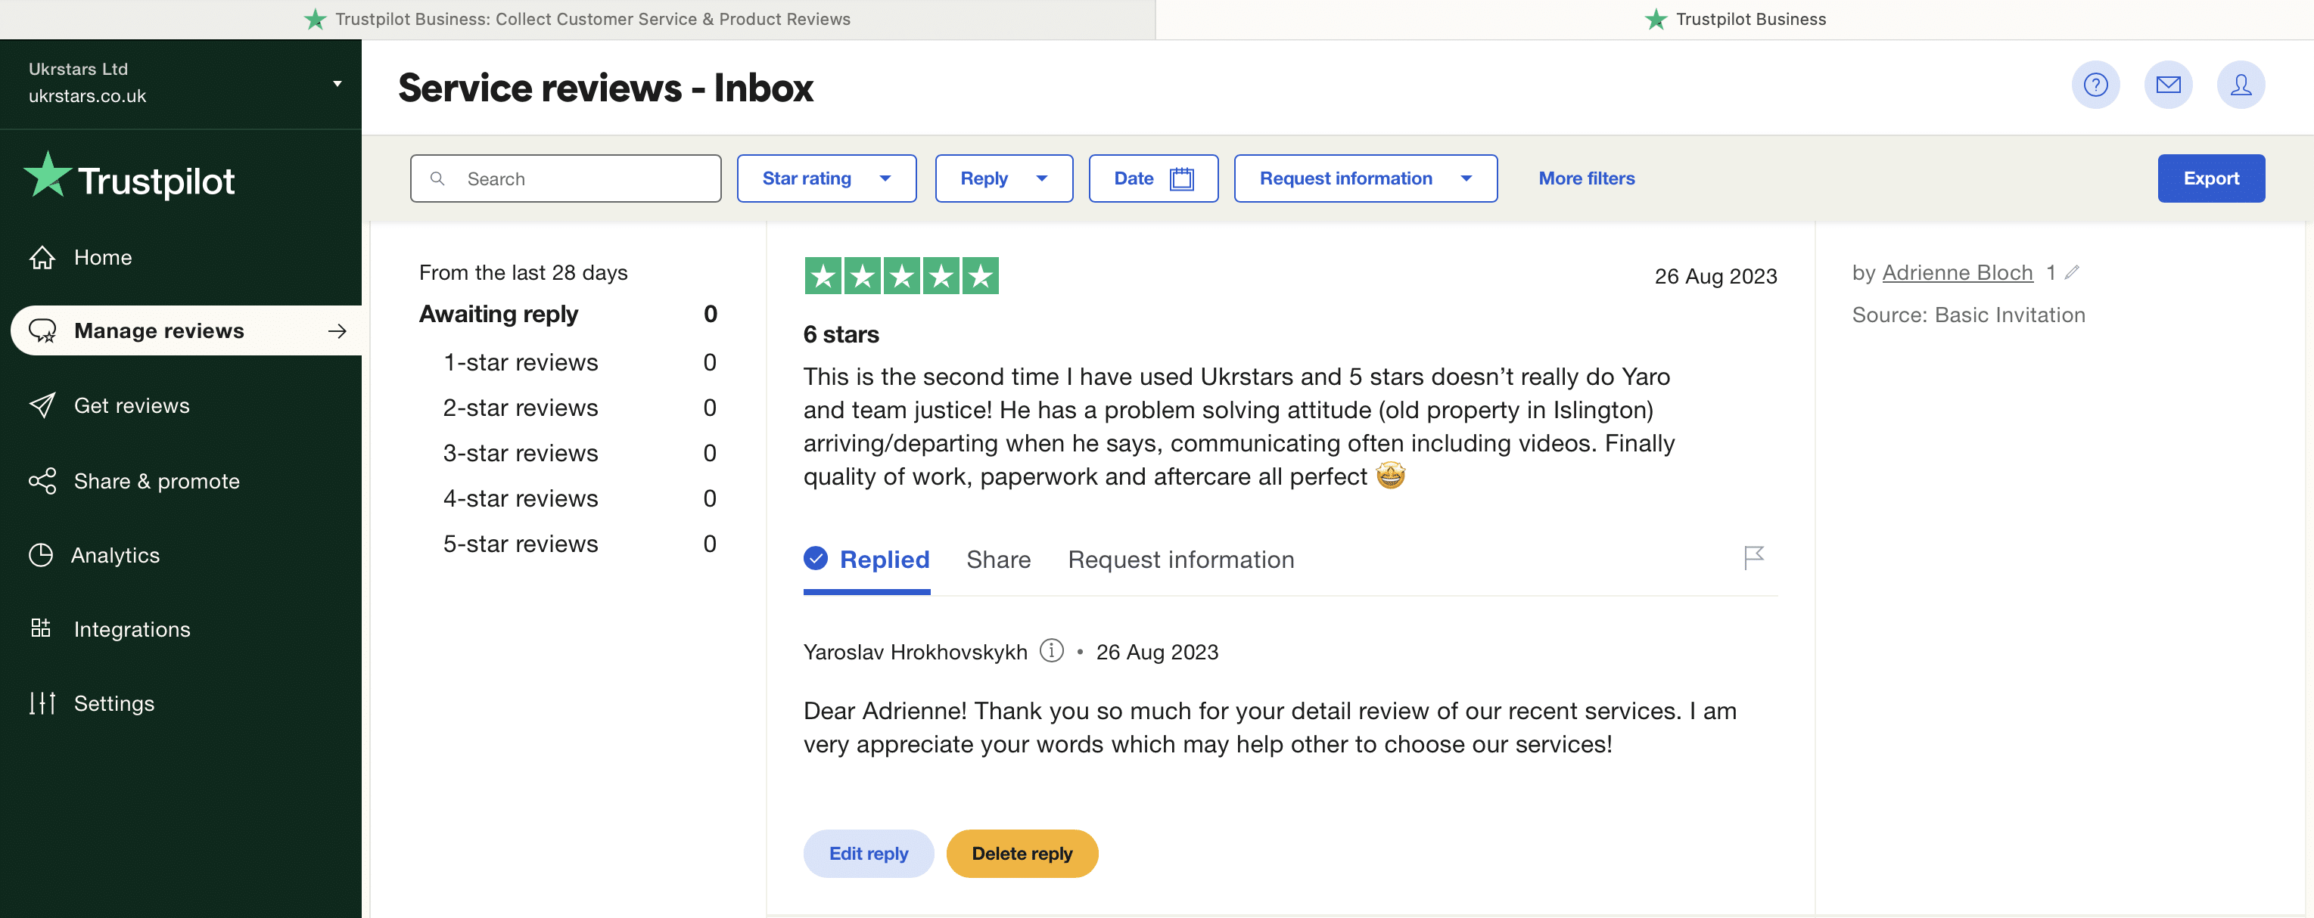This screenshot has height=918, width=2314.
Task: Click the pencil icon beside reviewer name
Action: 2071,273
